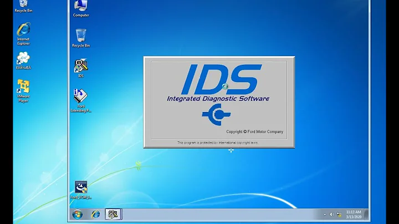Open the Ford Extending P... shortcut
Screen dimensions: 399x224
coord(81,100)
